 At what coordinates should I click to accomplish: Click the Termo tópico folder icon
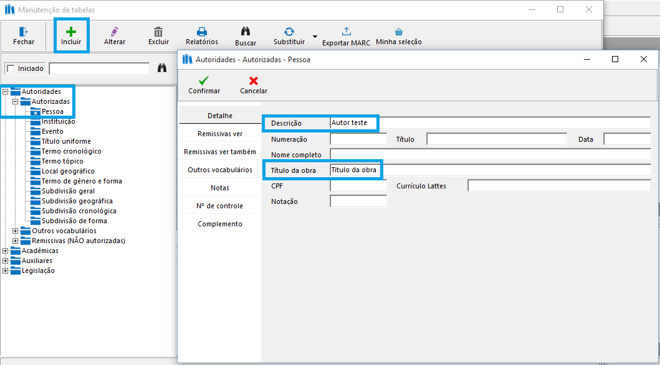click(36, 161)
